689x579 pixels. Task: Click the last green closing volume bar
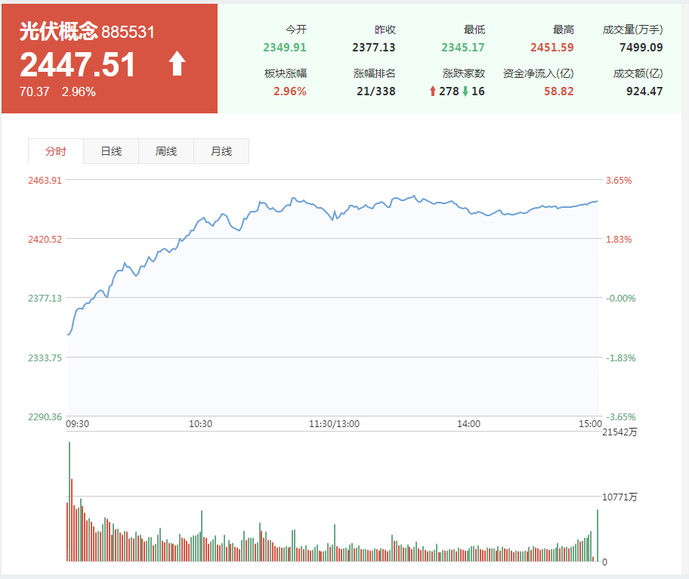[598, 536]
